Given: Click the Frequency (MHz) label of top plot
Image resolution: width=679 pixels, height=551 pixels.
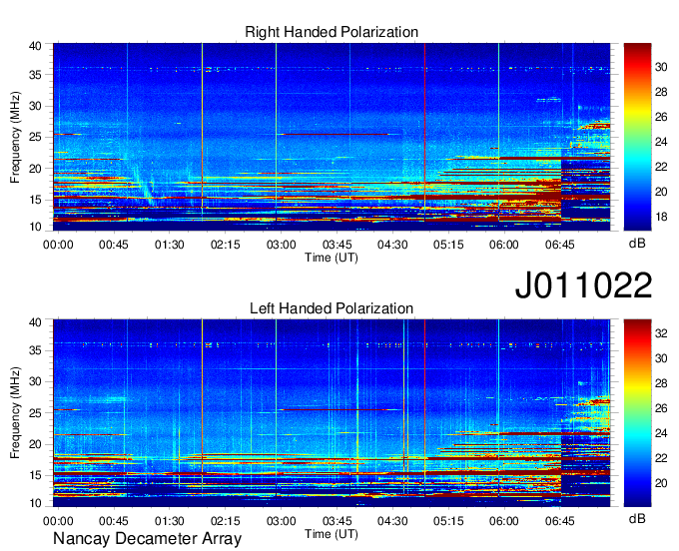Looking at the screenshot, I should click(x=15, y=137).
